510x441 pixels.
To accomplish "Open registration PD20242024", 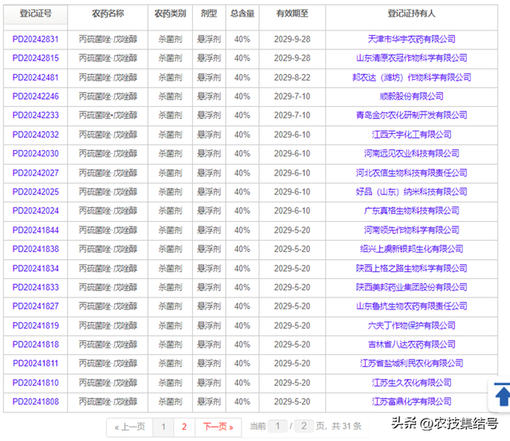I will 35,211.
